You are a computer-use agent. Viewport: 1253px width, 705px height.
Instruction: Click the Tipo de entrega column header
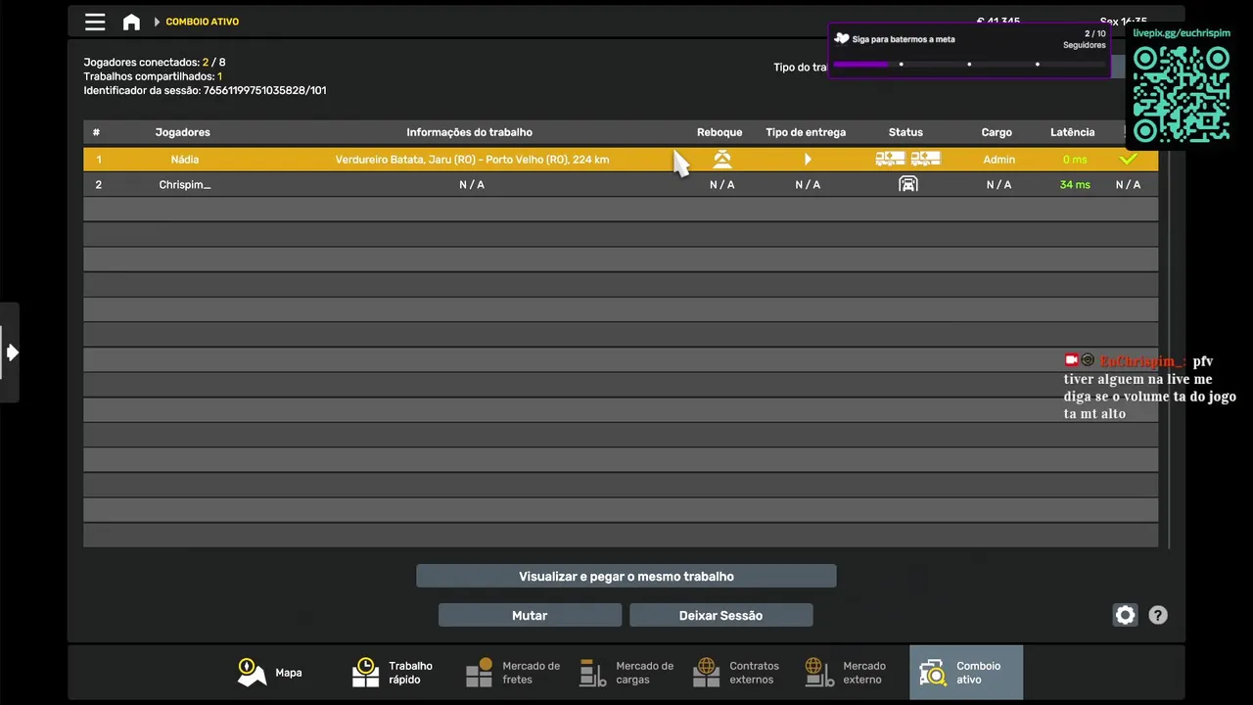tap(806, 132)
